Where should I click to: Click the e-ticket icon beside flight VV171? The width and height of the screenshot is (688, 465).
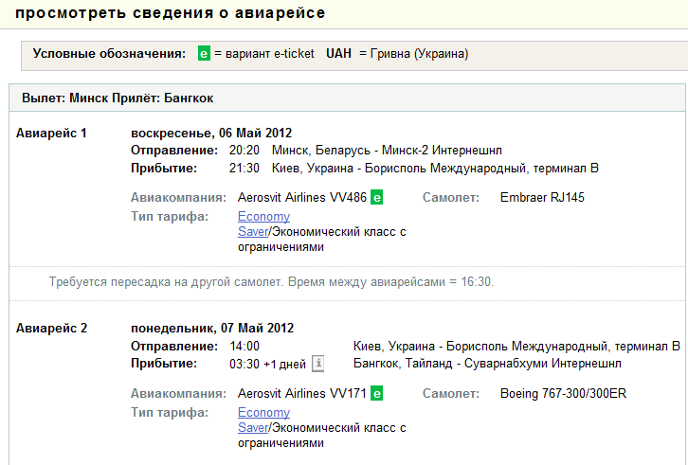[x=376, y=393]
